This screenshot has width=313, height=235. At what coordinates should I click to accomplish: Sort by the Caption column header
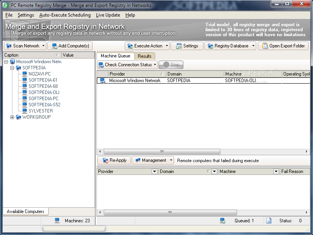coord(32,55)
